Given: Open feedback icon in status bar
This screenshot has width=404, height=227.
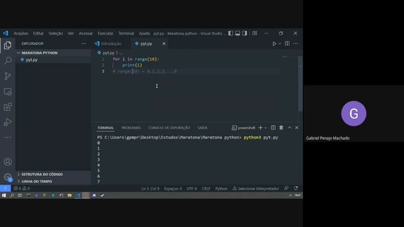Looking at the screenshot, I should 286,189.
